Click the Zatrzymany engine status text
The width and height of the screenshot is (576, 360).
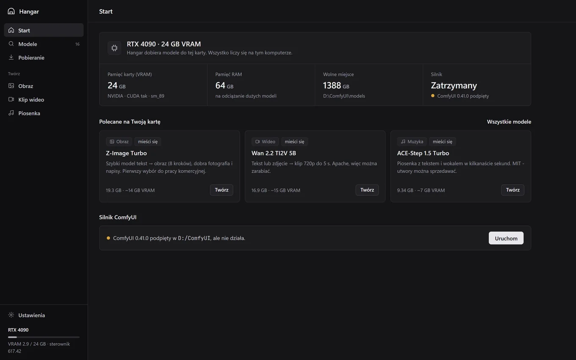click(x=454, y=85)
